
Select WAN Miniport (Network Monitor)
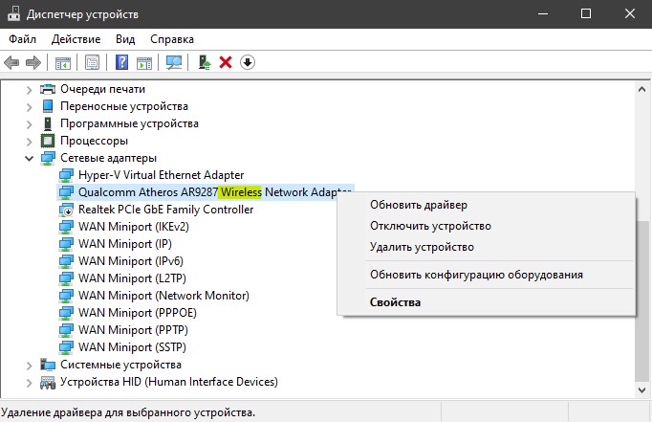163,296
